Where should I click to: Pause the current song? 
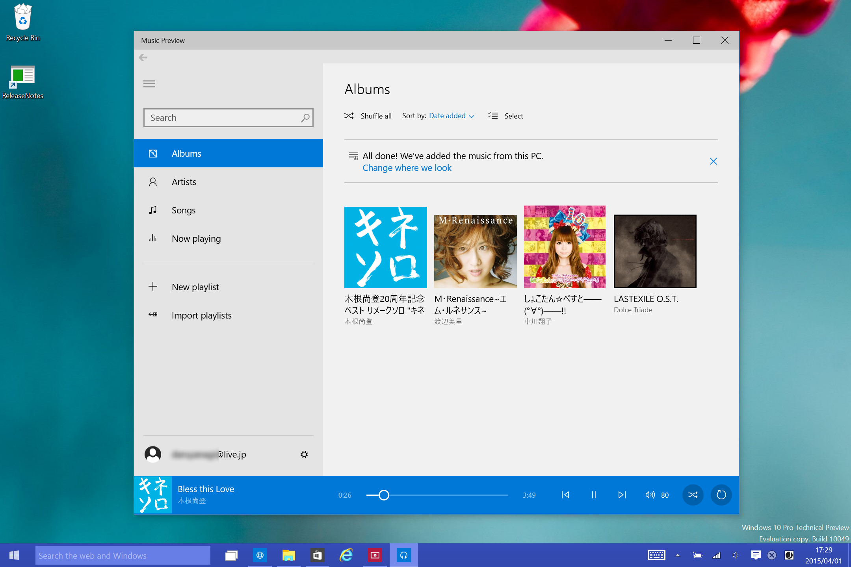pos(594,495)
